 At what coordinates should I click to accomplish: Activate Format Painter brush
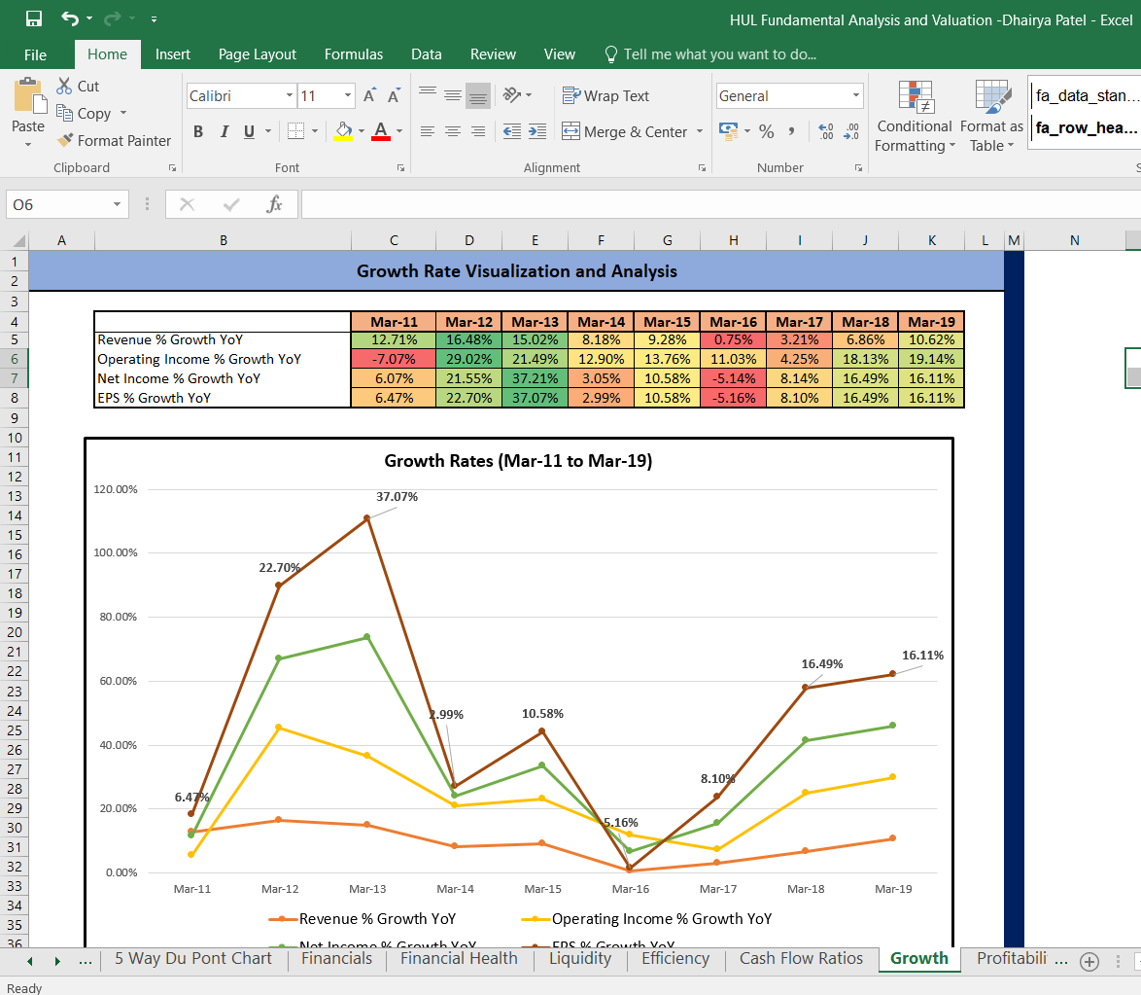(x=115, y=141)
